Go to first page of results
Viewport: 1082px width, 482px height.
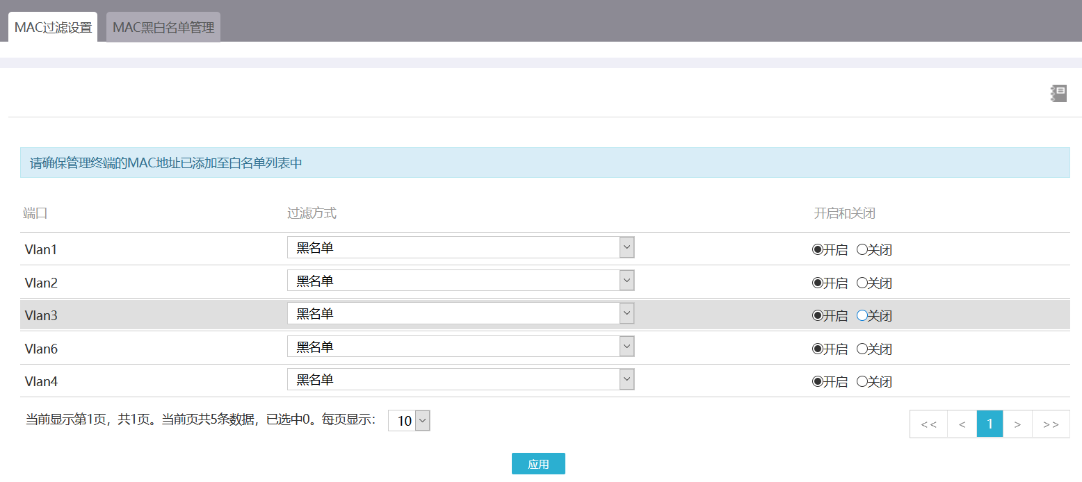pyautogui.click(x=928, y=424)
